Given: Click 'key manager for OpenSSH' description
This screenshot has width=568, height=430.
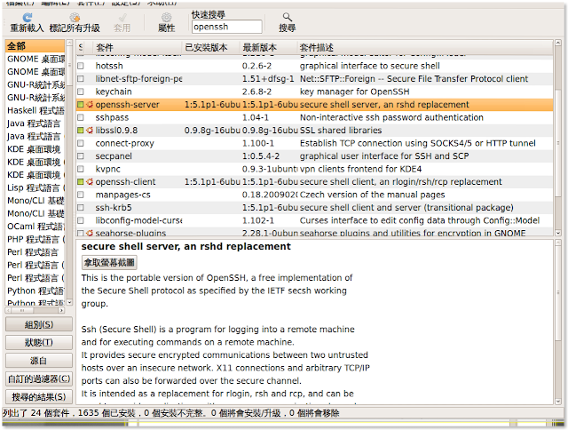Looking at the screenshot, I should tap(354, 92).
